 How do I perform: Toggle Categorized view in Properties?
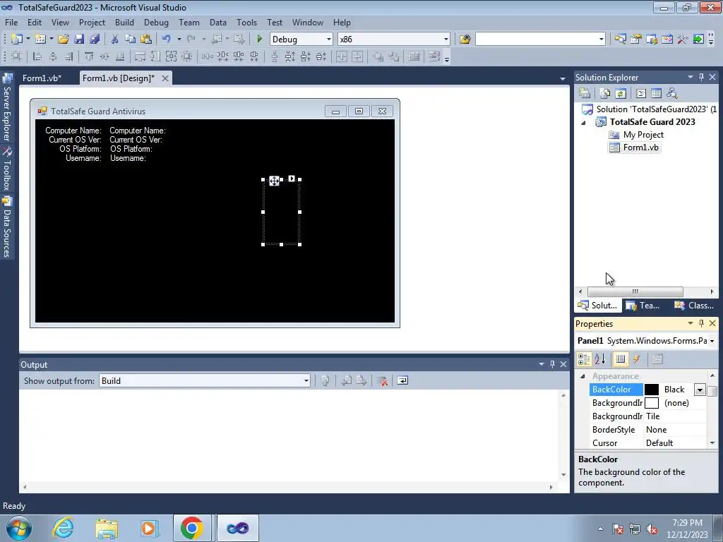tap(584, 359)
